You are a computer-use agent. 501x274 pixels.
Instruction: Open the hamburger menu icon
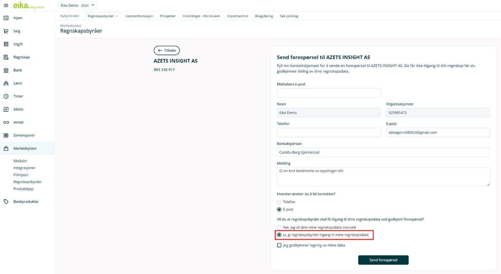(6, 6)
